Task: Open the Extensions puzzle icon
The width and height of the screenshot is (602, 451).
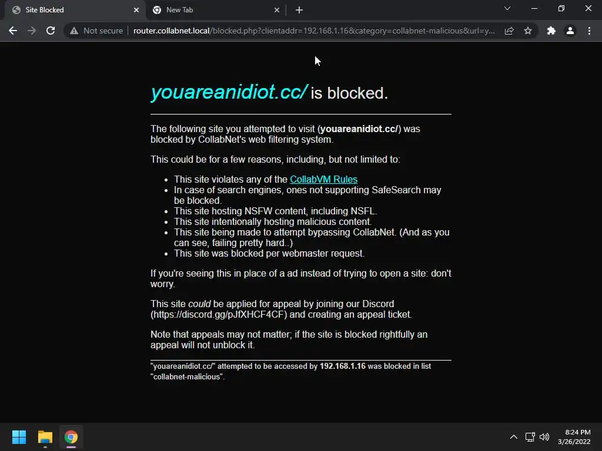Action: pos(551,31)
